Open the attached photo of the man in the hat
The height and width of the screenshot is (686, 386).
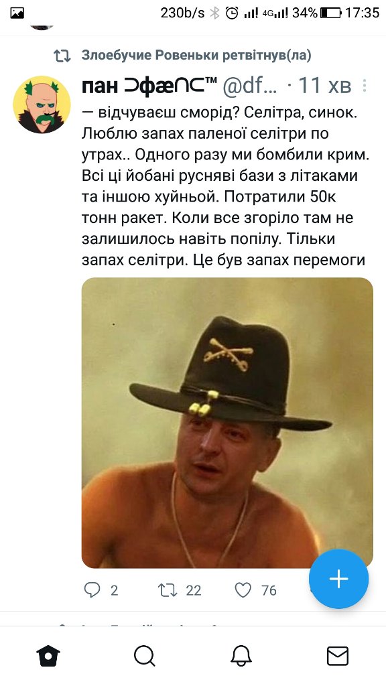coord(227,423)
